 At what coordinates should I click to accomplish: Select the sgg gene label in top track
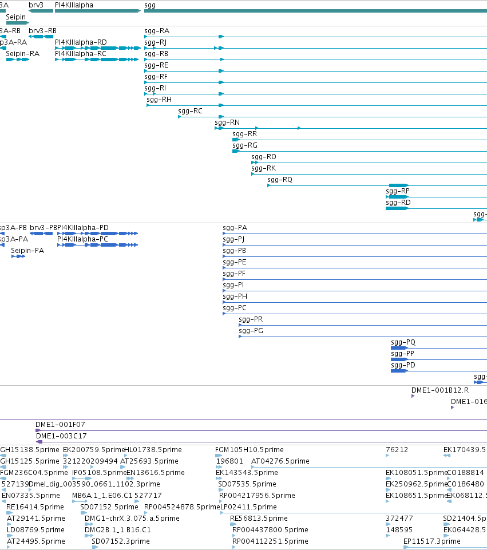(150, 6)
